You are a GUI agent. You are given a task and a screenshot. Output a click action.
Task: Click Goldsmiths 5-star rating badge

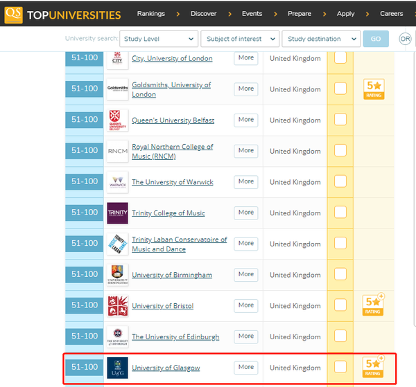(x=374, y=89)
